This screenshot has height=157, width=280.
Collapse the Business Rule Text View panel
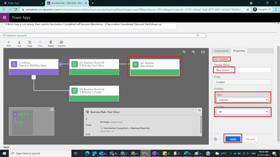(x=200, y=110)
